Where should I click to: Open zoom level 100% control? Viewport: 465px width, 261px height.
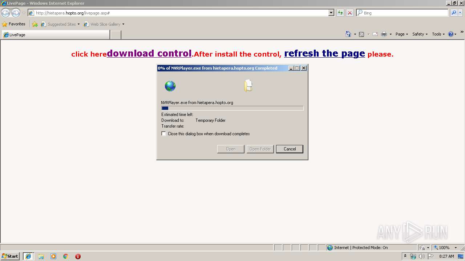(x=445, y=248)
